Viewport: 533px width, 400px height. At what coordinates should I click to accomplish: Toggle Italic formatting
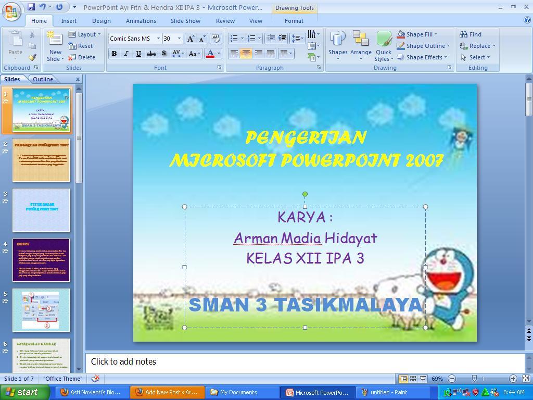(x=126, y=54)
